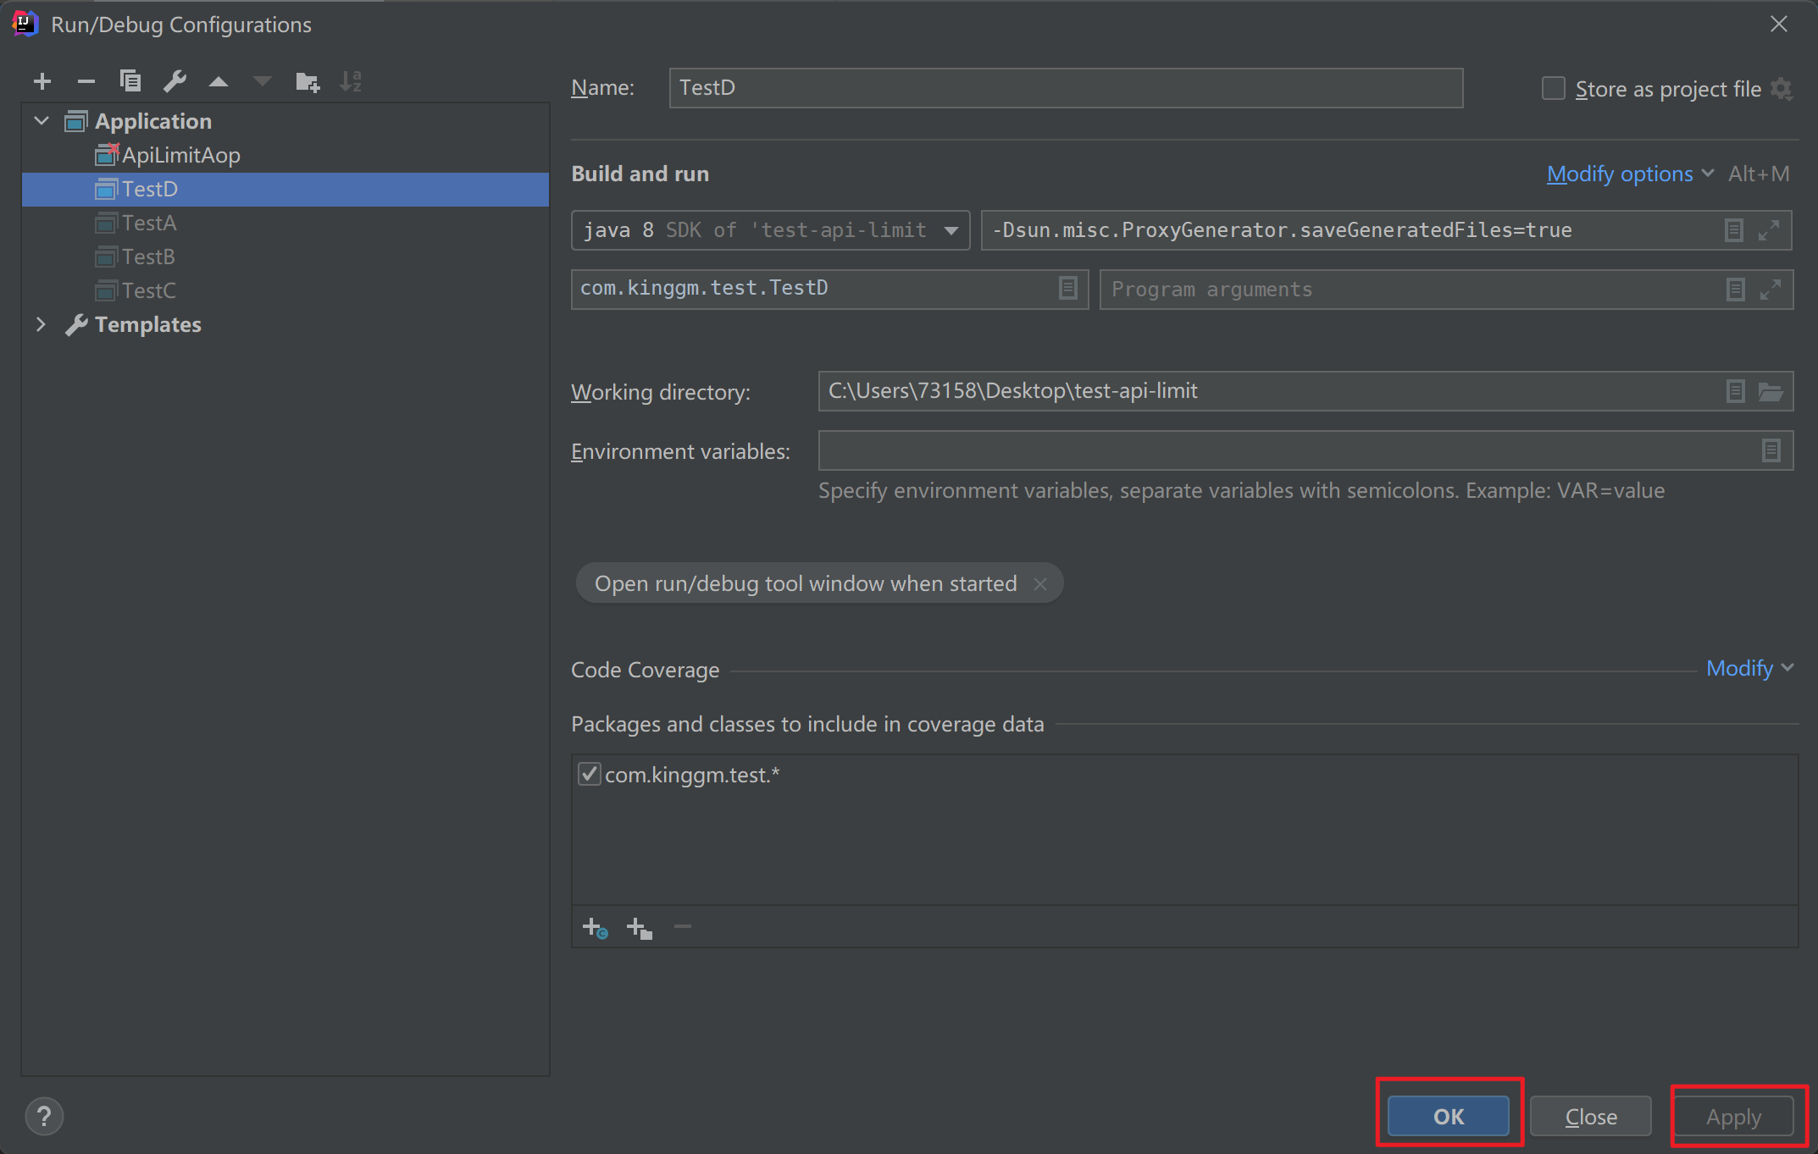Click the copy configuration icon
The height and width of the screenshot is (1154, 1818).
pos(130,84)
